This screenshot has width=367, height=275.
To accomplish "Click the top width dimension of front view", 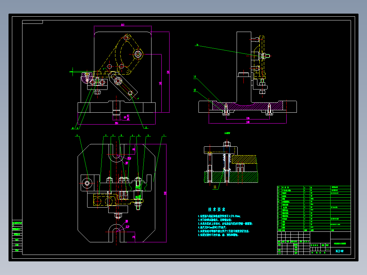I will point(123,25).
